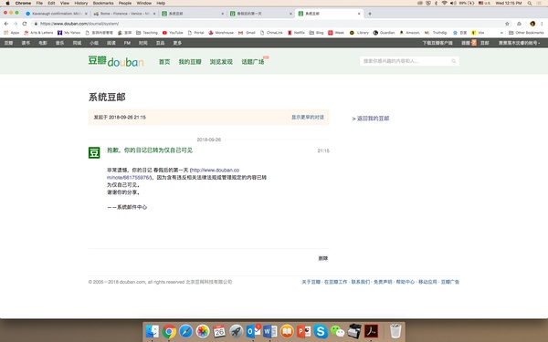Open account dropdown in Douban top bar
Screen dimensions: 548x342
tap(519, 43)
